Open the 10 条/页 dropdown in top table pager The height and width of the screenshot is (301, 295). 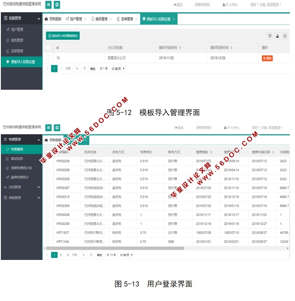coord(118,69)
